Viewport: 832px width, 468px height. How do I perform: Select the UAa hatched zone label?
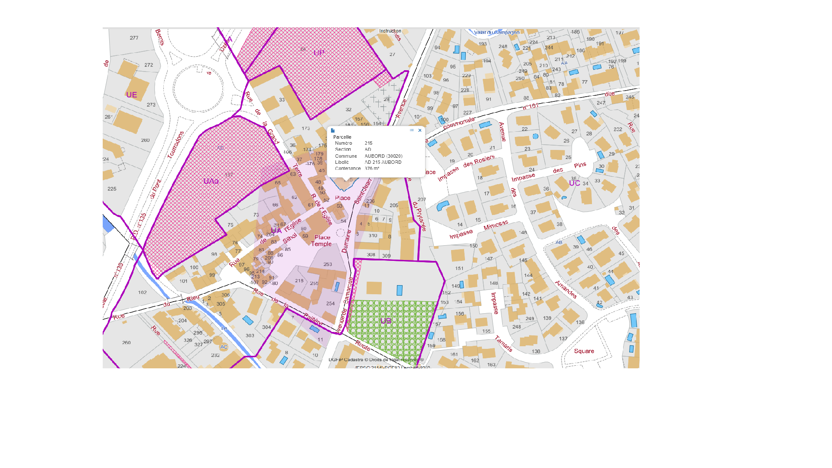(x=211, y=181)
